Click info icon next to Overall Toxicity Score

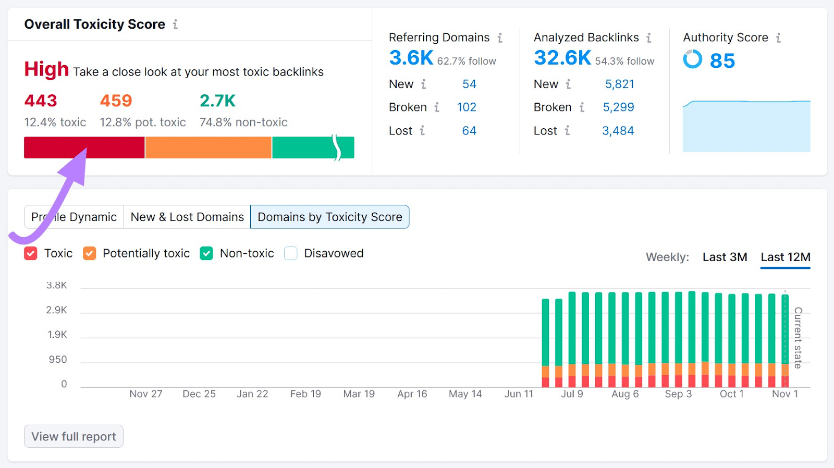coord(176,24)
